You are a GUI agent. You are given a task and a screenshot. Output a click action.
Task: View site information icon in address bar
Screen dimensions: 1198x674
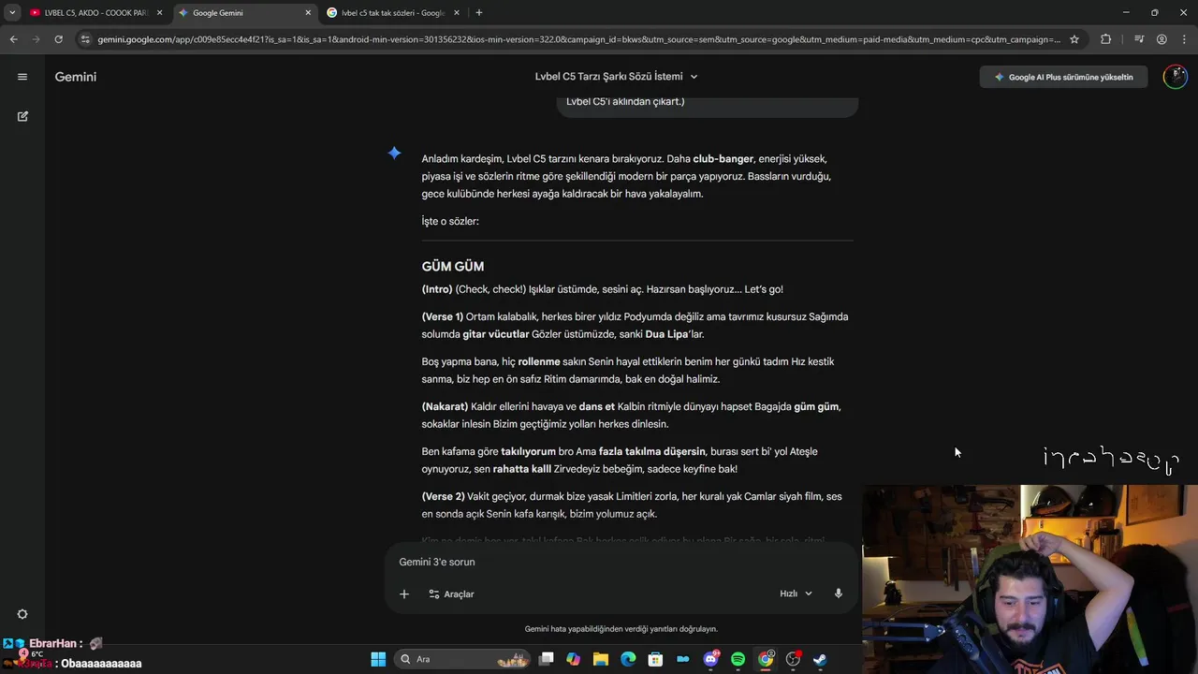coord(86,39)
